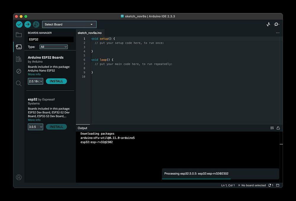Expand the board Type filter dropdown
Screen dimensions: 296x201
pyautogui.click(x=54, y=47)
